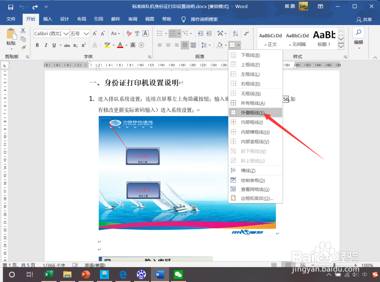Click the text Highlight Color icon
Viewport: 380px width, 282px height.
108,44
